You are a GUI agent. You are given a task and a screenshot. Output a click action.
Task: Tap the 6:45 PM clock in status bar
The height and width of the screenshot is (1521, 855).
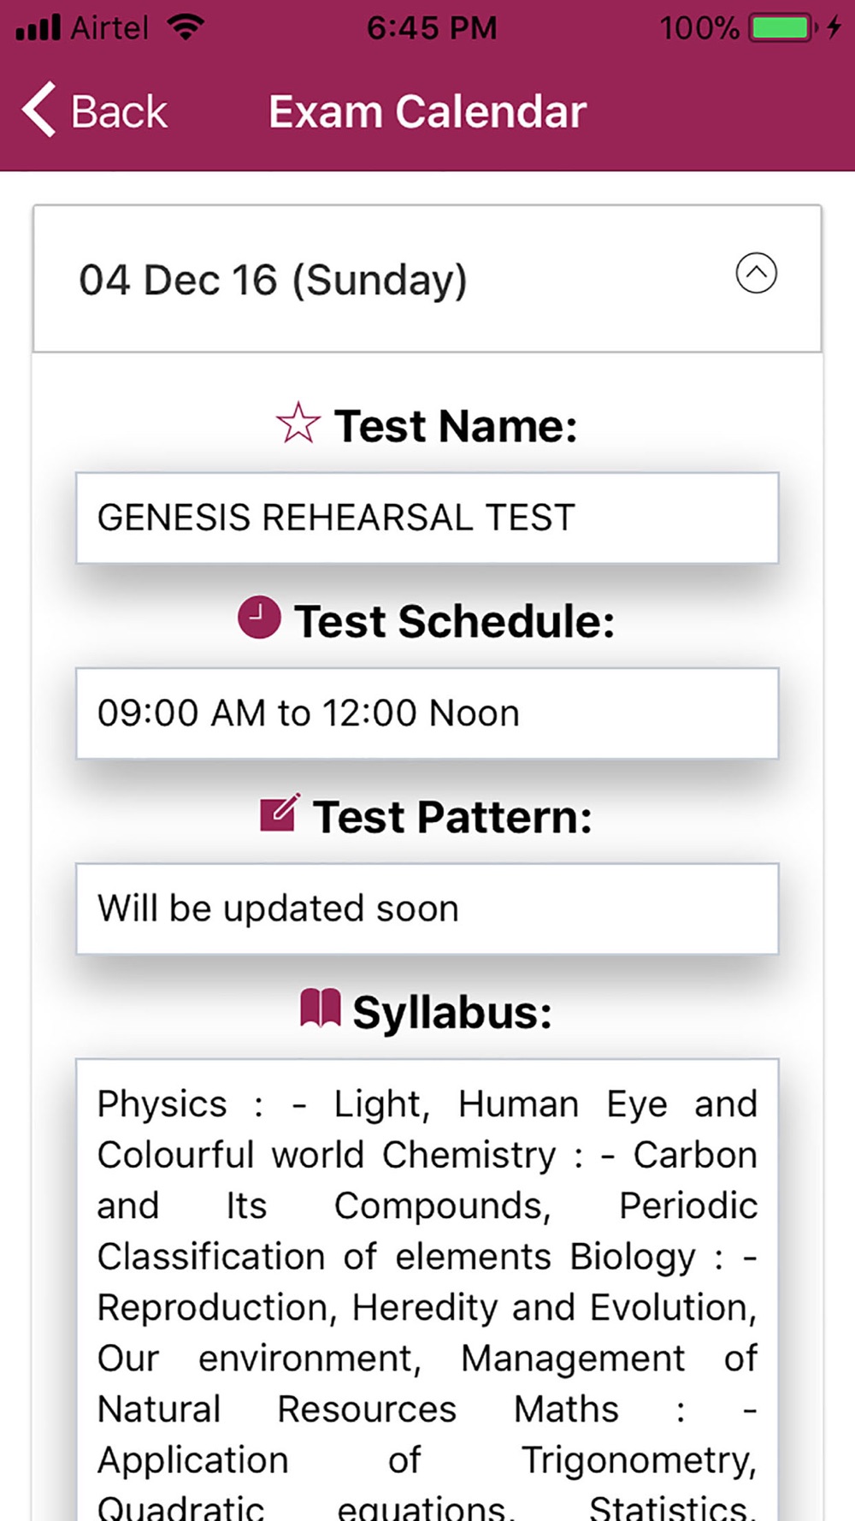click(432, 28)
